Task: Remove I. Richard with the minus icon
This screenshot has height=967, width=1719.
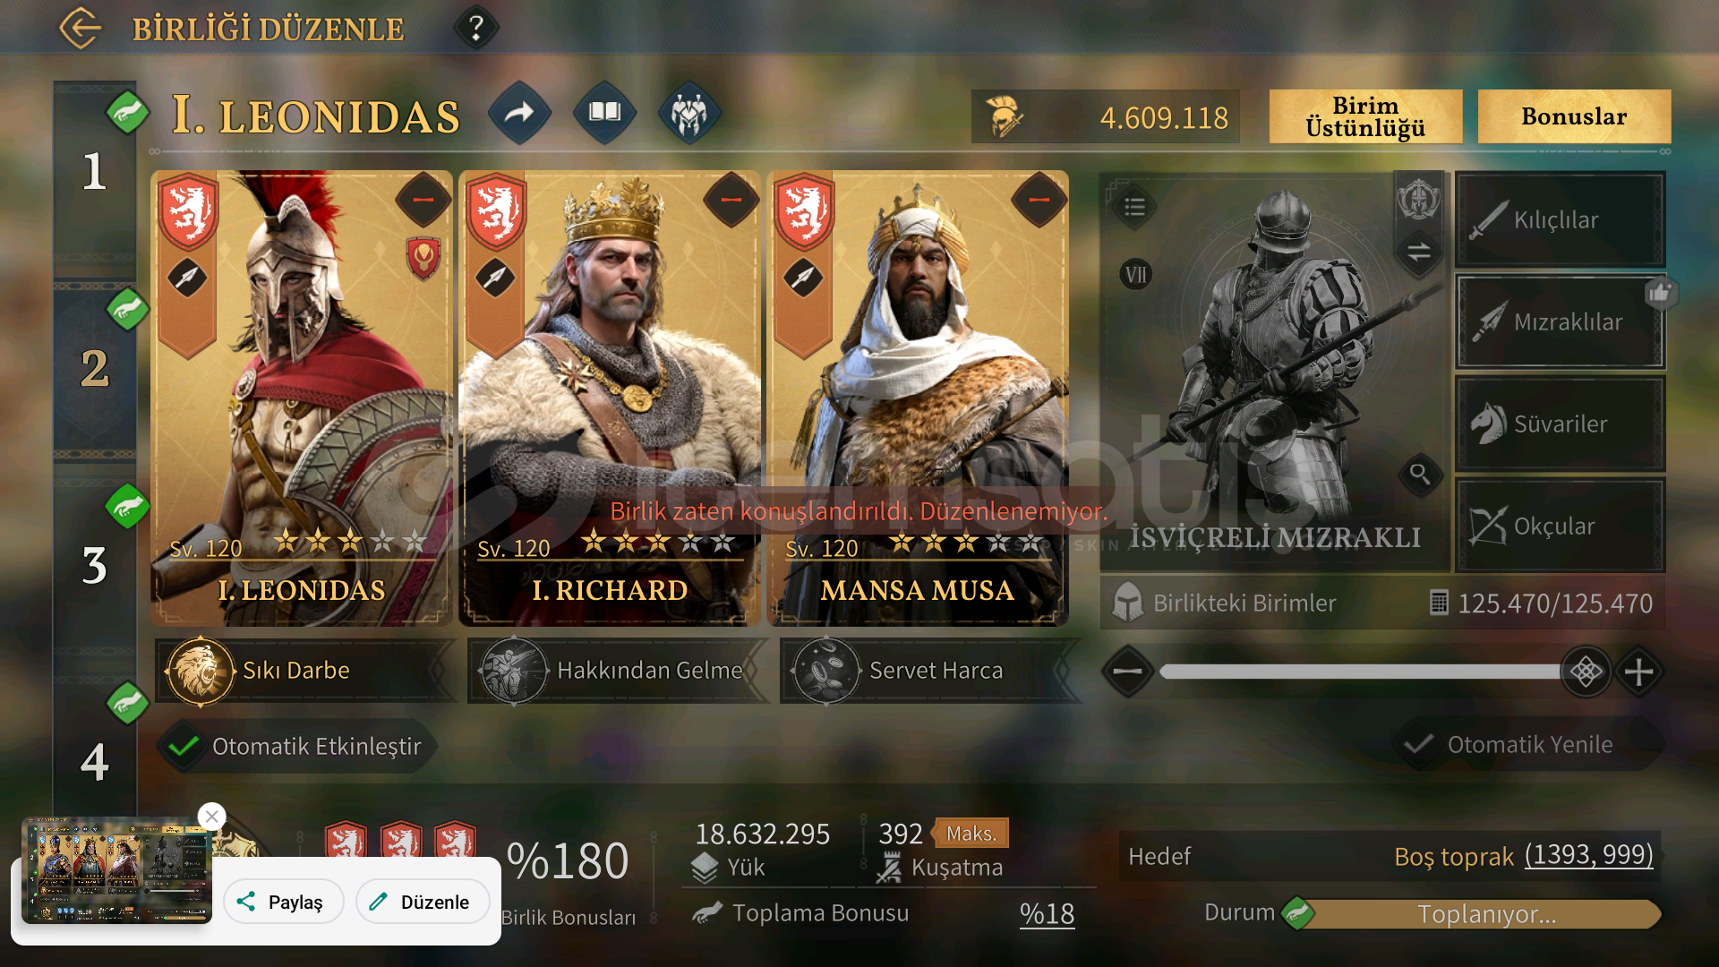Action: [731, 200]
